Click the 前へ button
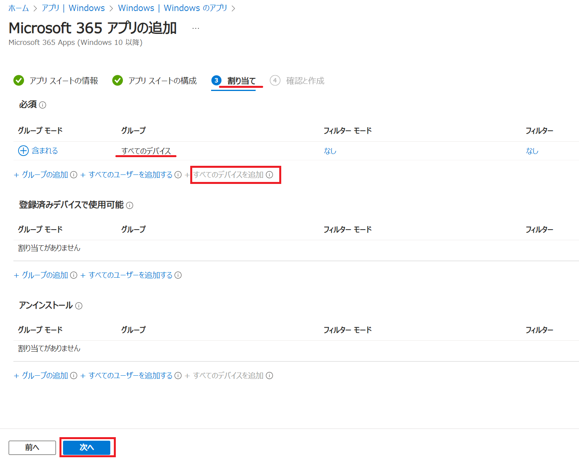Screen dimensions: 579x460 point(32,448)
